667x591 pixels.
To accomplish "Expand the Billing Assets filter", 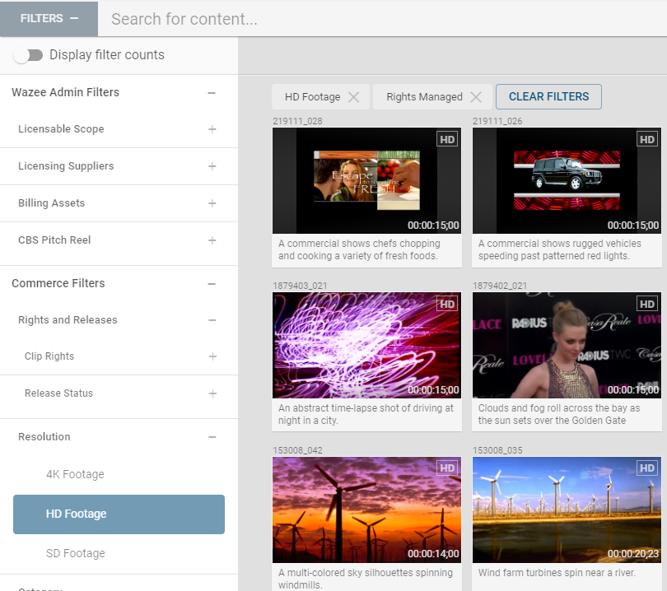I will 212,203.
